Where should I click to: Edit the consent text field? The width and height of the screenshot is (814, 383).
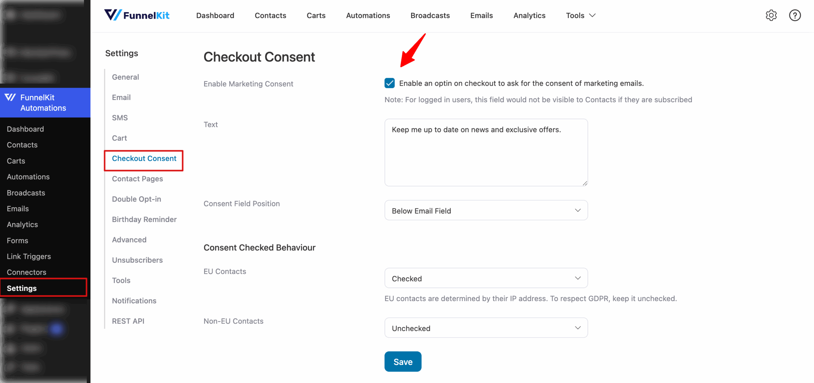(x=486, y=152)
